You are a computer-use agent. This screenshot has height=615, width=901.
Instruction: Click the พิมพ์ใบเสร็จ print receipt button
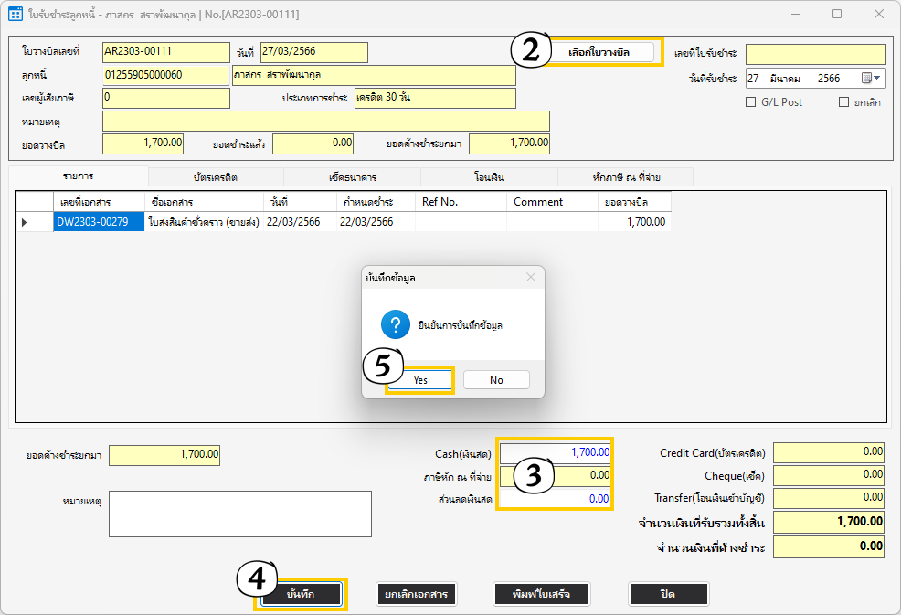[x=542, y=594]
